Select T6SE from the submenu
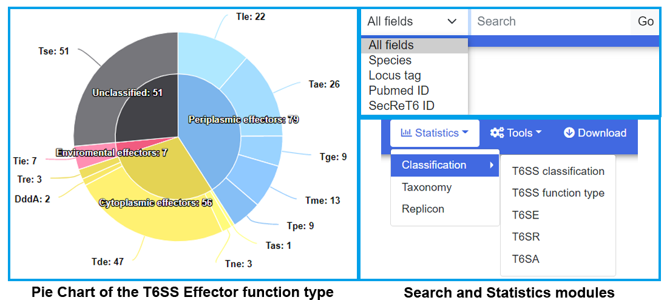 526,215
